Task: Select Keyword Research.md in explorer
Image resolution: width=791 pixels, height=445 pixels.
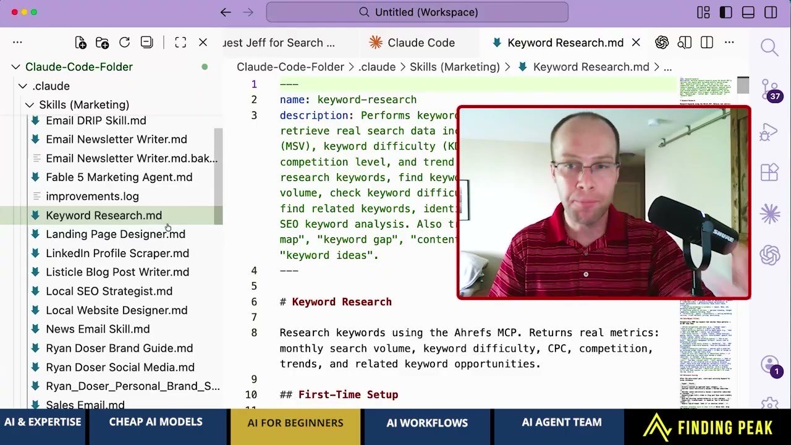Action: (x=104, y=215)
